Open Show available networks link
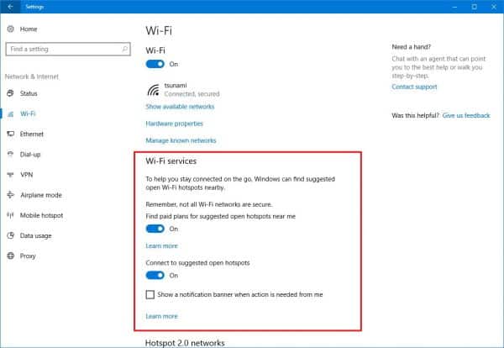The image size is (504, 348). click(180, 107)
